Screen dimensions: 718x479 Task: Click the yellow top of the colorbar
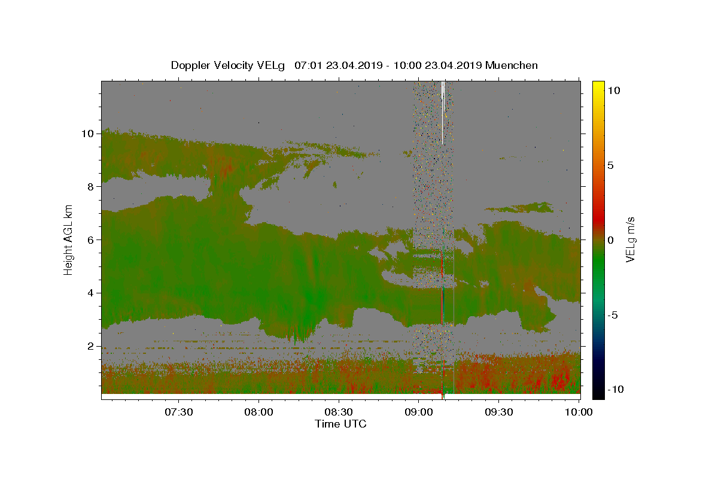point(598,86)
